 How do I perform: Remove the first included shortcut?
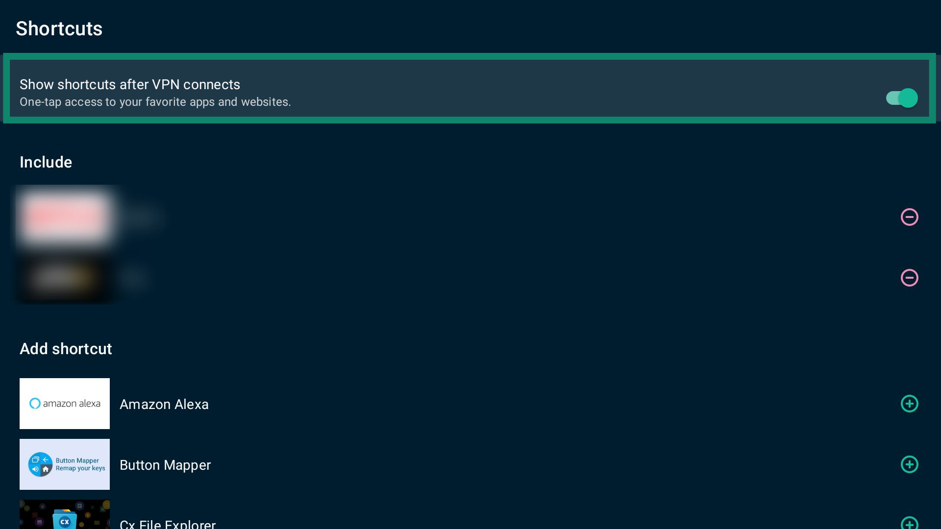(909, 217)
